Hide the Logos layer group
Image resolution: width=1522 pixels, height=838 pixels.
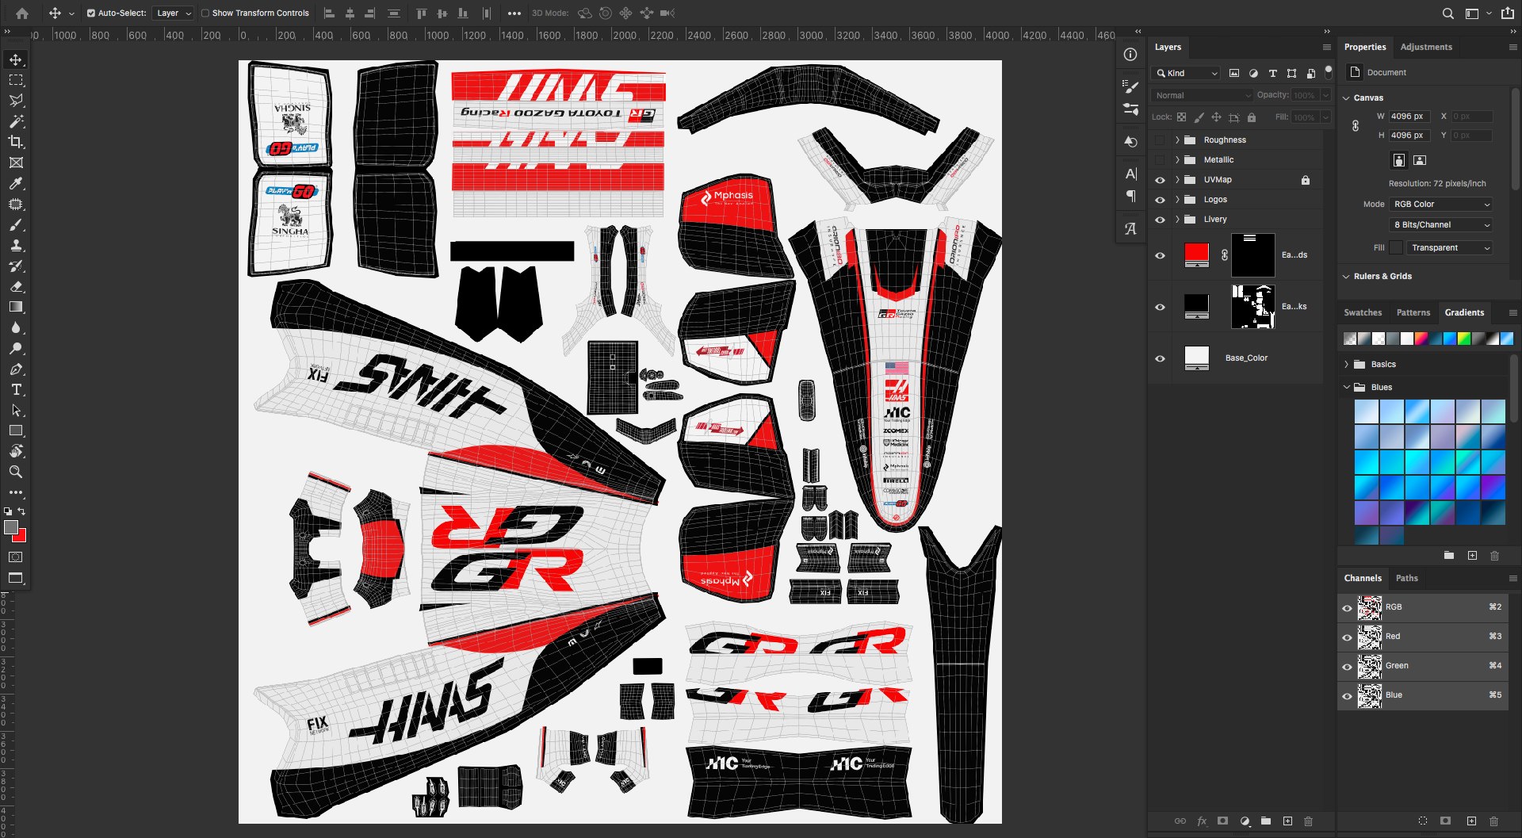[x=1160, y=200]
